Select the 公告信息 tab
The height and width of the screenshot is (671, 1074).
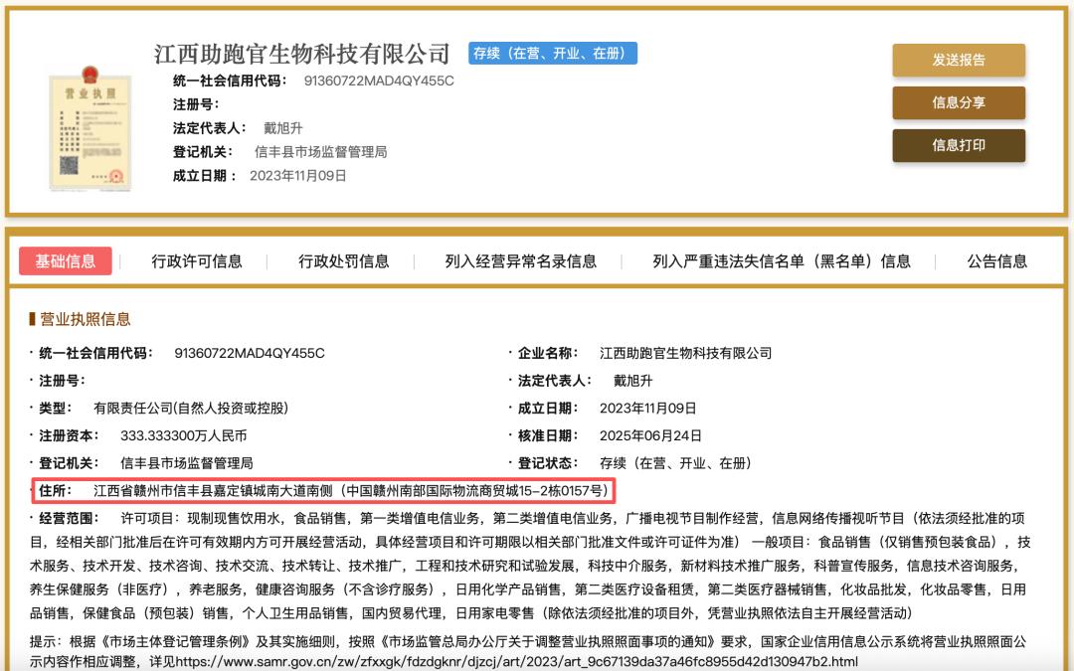996,260
